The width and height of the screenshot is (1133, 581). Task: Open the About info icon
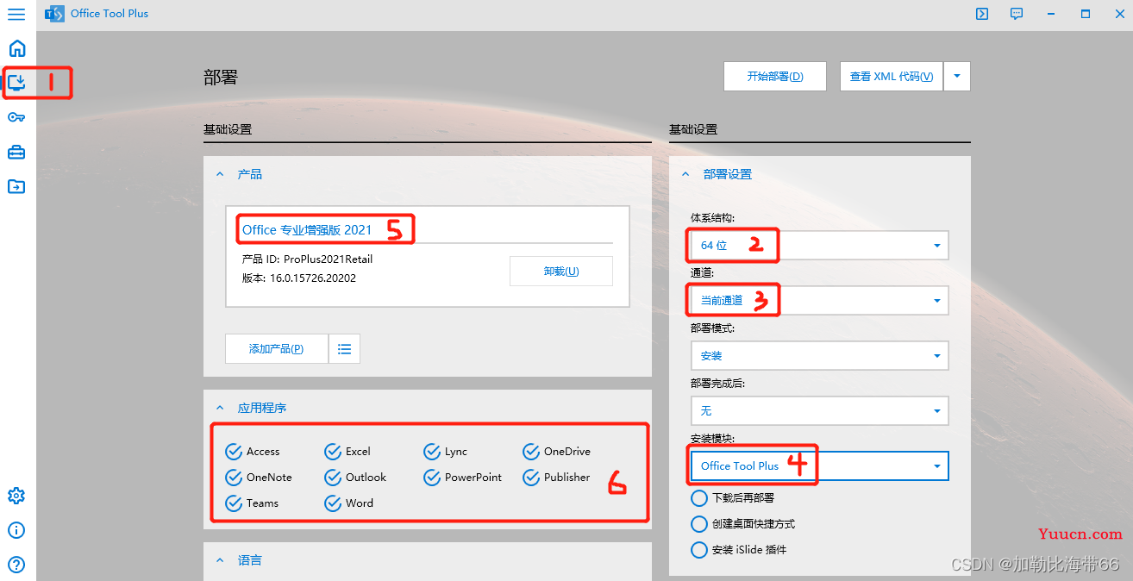[16, 530]
